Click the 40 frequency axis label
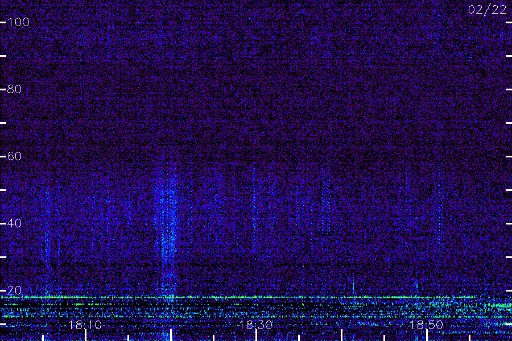Image resolution: width=512 pixels, height=341 pixels. 14,223
